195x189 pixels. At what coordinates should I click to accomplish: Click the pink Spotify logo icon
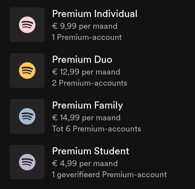[27, 25]
